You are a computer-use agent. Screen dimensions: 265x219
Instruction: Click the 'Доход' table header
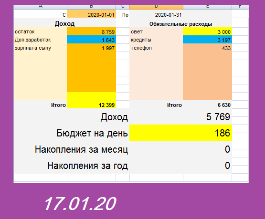[x=65, y=23]
